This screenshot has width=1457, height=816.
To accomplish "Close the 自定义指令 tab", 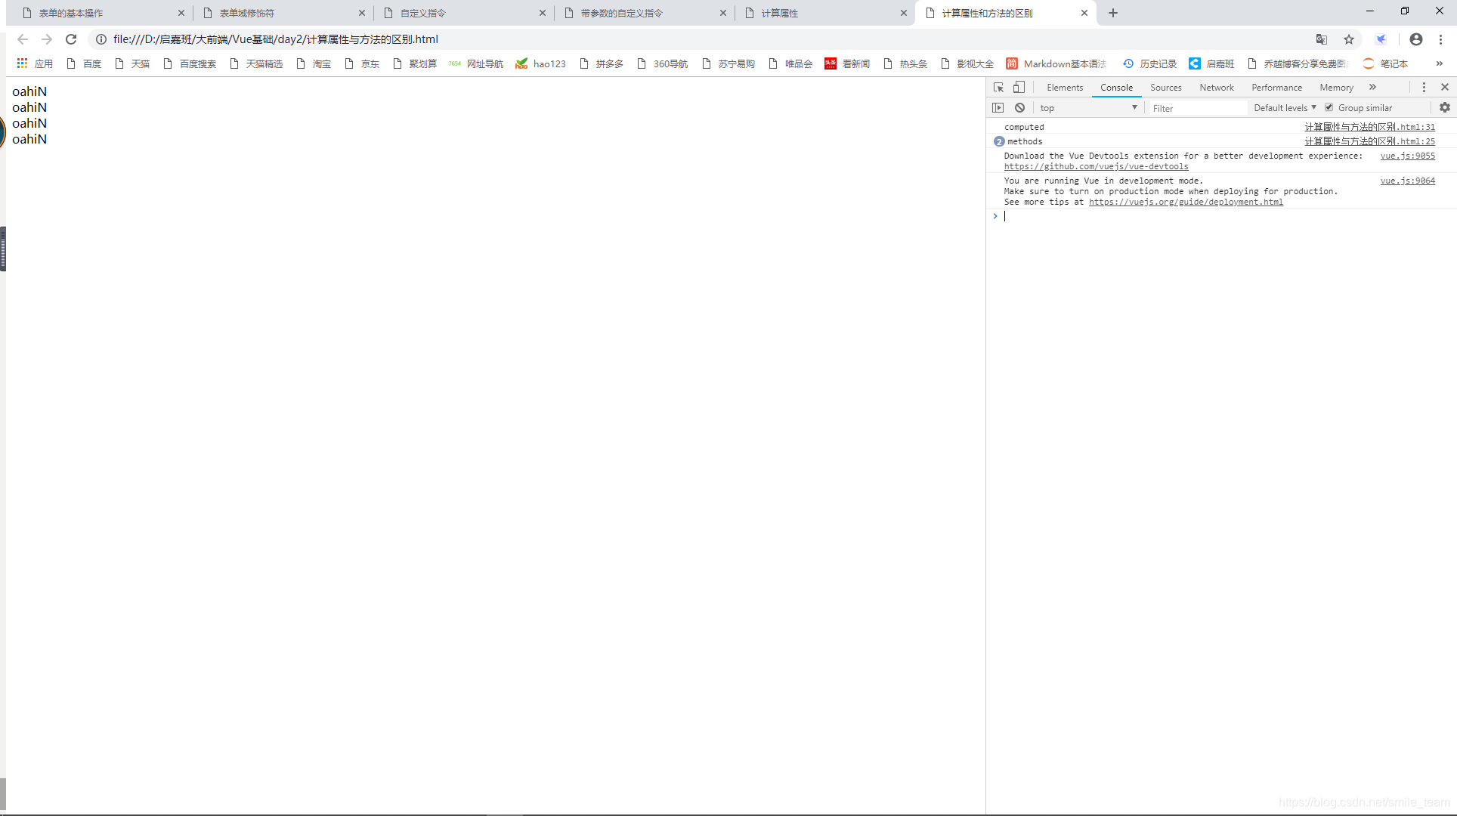I will (543, 13).
